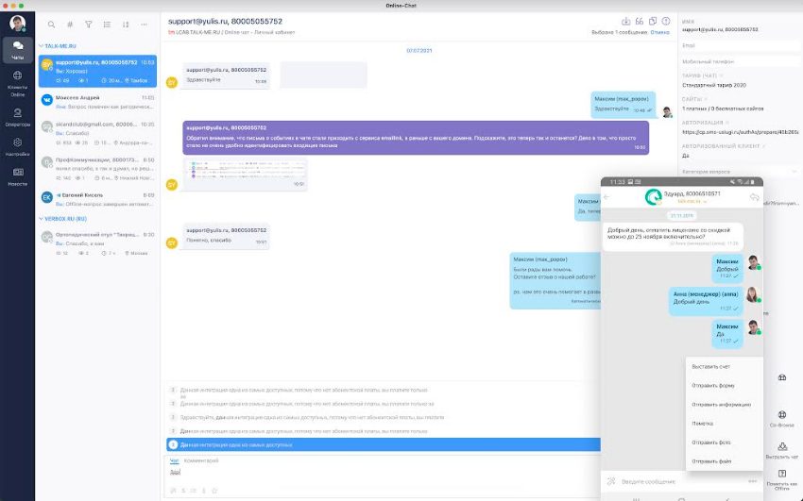Open the Новости section
Viewport: 803px width, 501px height.
tap(17, 176)
